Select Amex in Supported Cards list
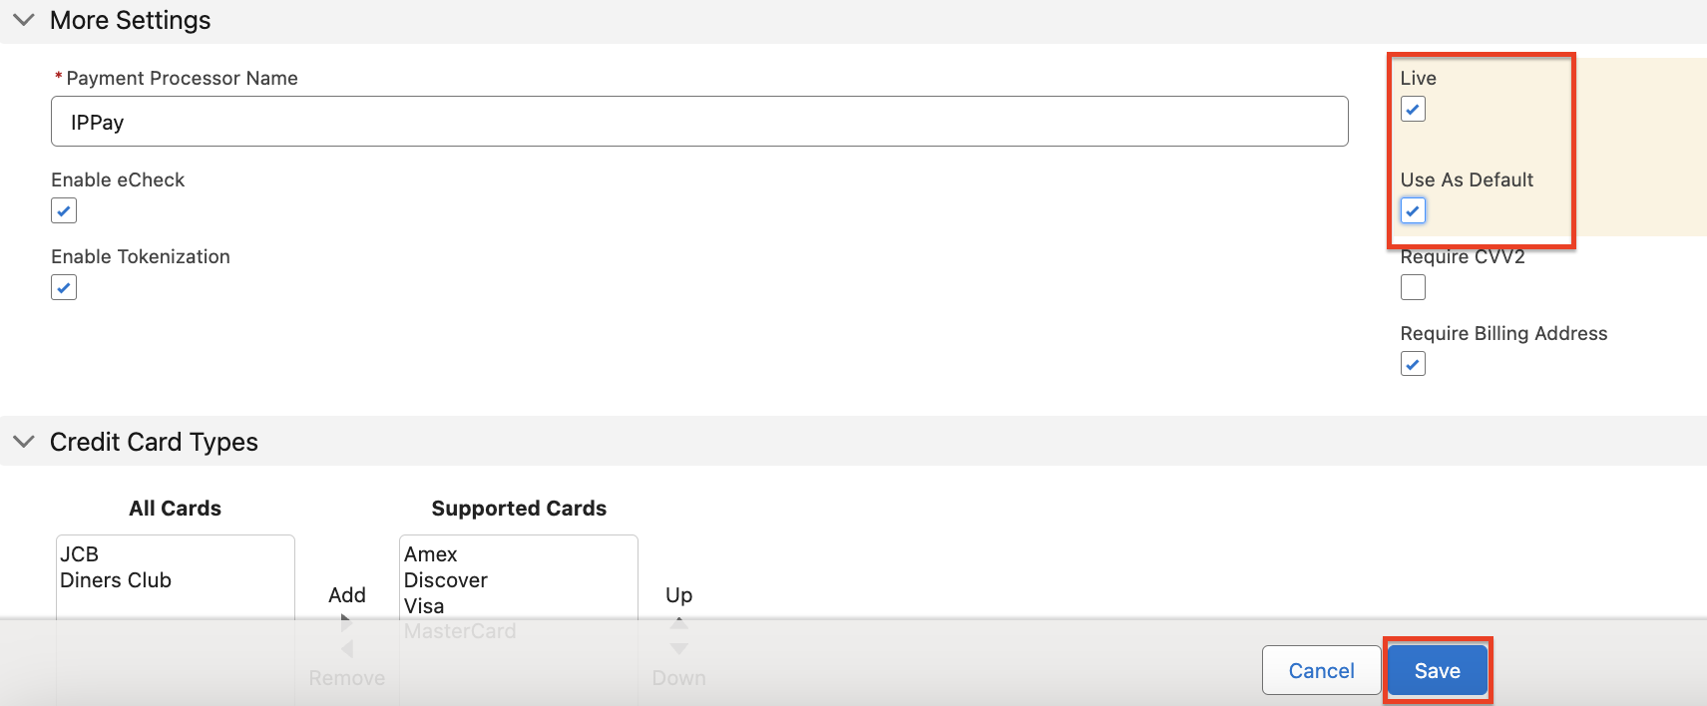This screenshot has height=706, width=1707. (431, 554)
